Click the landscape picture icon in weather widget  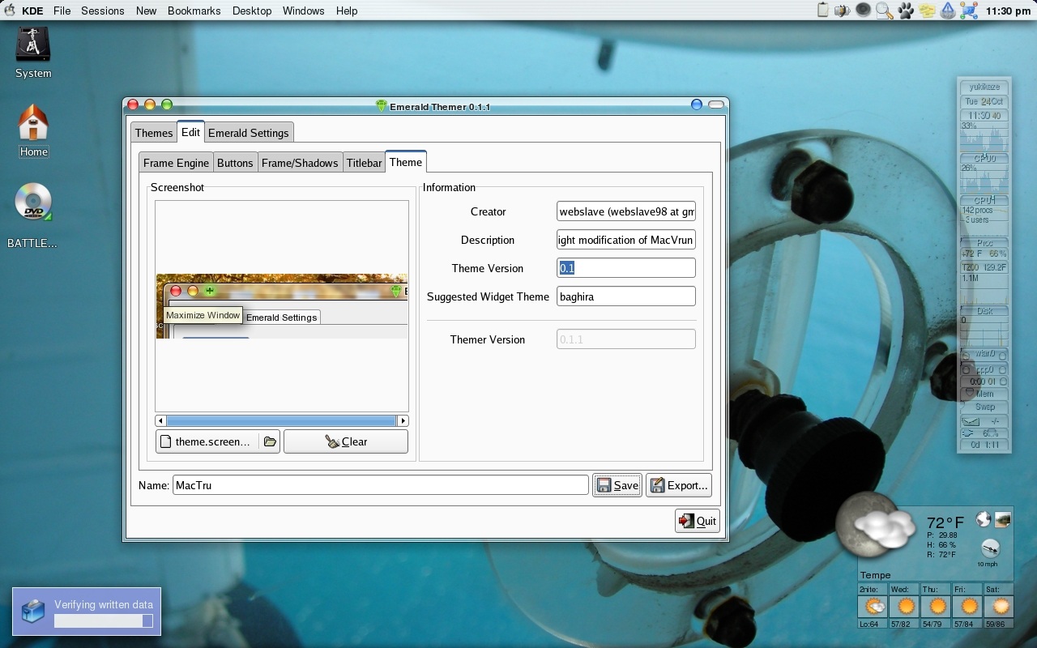(1003, 519)
